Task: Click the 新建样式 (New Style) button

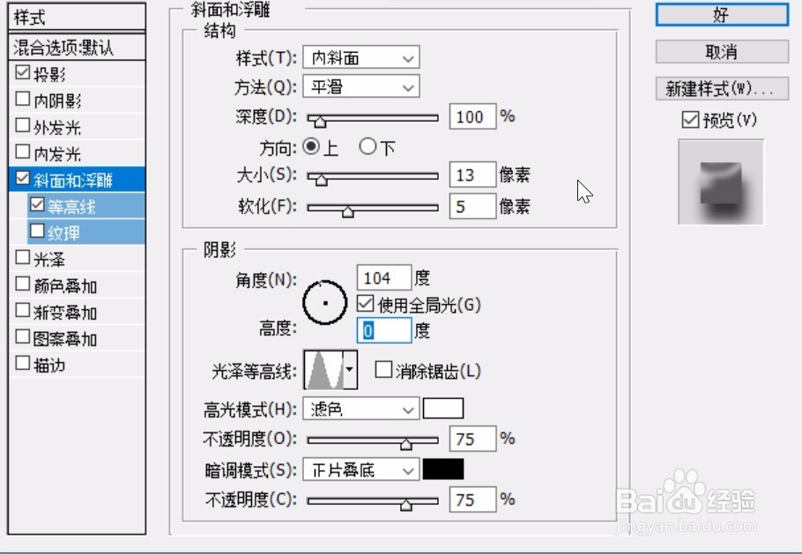Action: (719, 86)
